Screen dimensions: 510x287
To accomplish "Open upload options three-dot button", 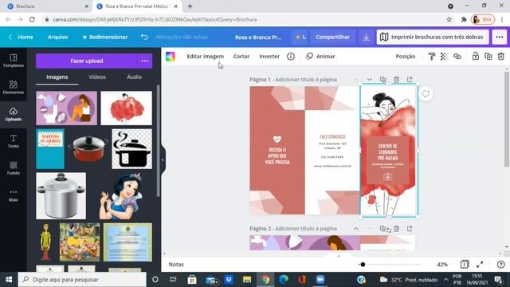I will tap(145, 61).
